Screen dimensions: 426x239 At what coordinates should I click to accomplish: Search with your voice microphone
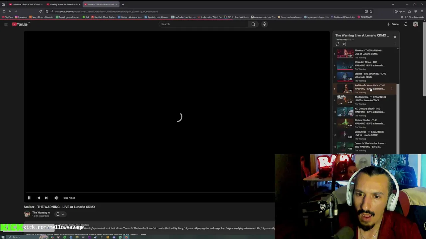(x=264, y=24)
